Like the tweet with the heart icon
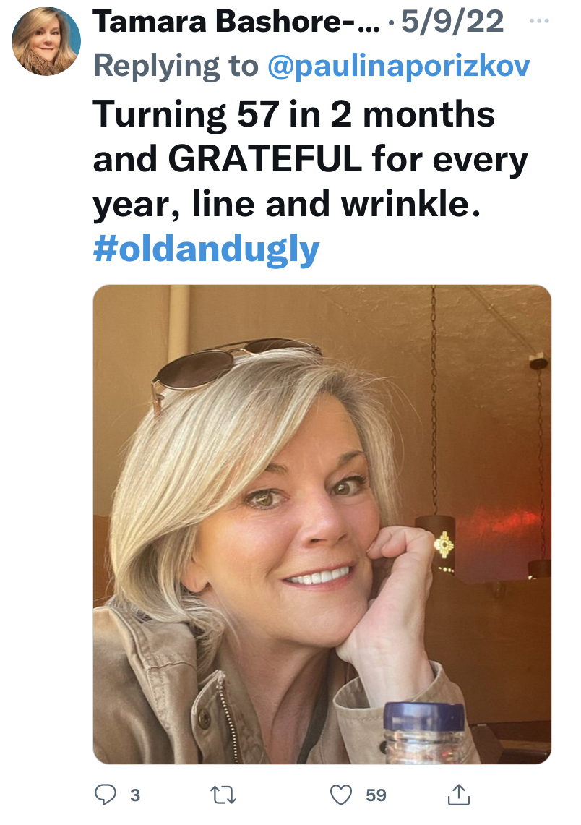 [x=340, y=795]
